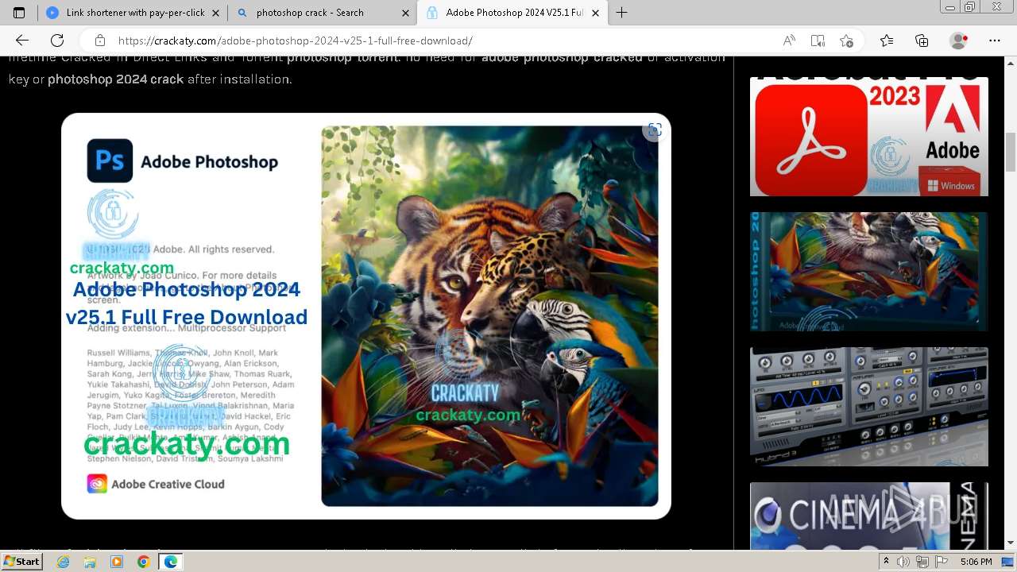Open the Hybrid synthesizer sidebar thumbnail
Viewport: 1017px width, 572px height.
(x=869, y=407)
